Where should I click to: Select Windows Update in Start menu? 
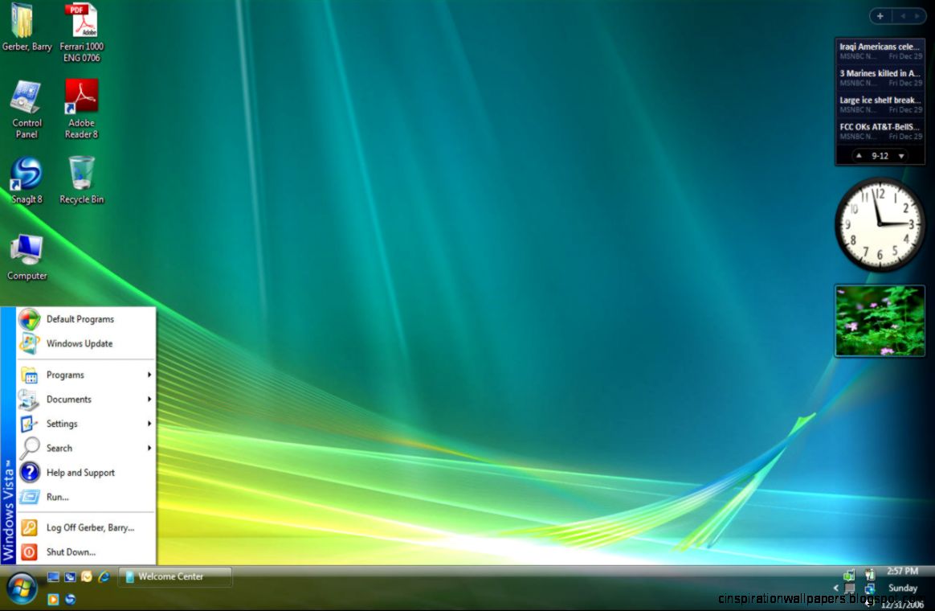80,343
